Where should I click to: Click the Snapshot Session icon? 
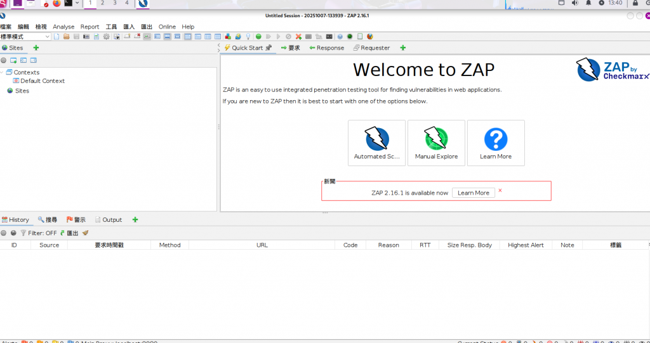click(x=86, y=36)
